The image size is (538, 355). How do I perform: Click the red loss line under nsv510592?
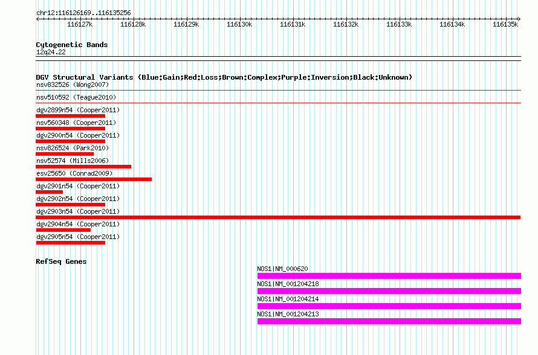pyautogui.click(x=278, y=103)
